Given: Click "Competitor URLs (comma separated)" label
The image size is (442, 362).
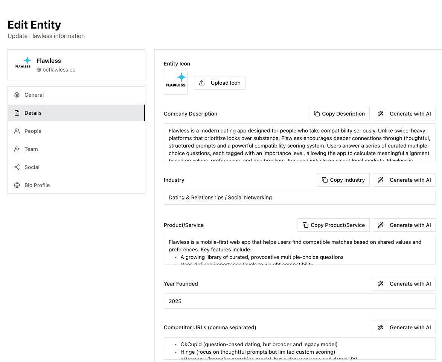Looking at the screenshot, I should tap(210, 327).
